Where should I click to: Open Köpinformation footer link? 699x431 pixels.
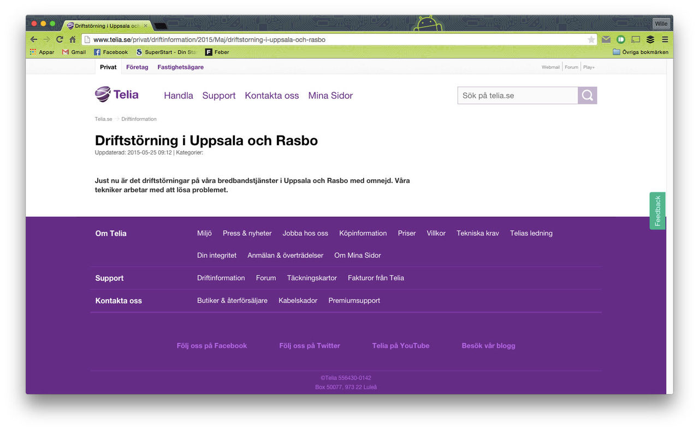tap(363, 233)
